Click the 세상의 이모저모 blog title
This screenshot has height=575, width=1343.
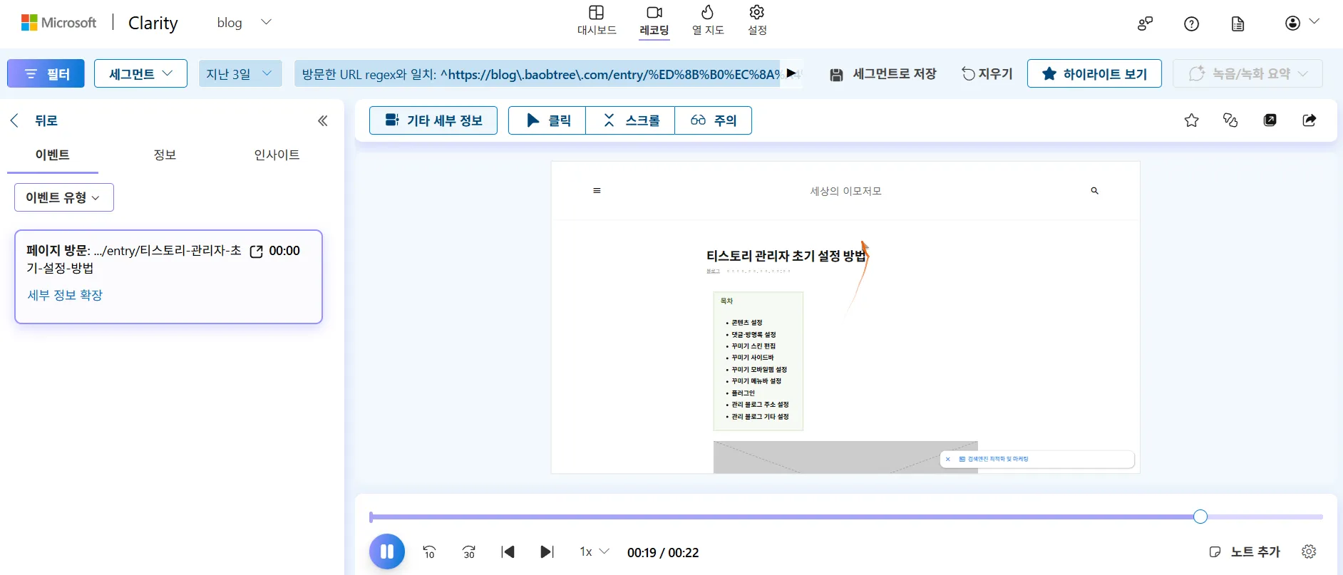pyautogui.click(x=845, y=191)
